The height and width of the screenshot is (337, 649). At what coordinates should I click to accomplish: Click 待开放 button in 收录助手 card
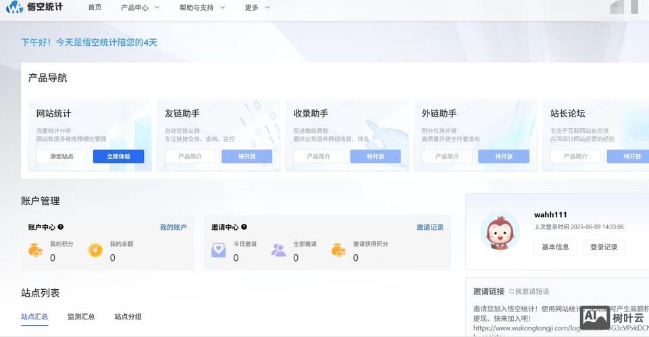click(x=375, y=156)
